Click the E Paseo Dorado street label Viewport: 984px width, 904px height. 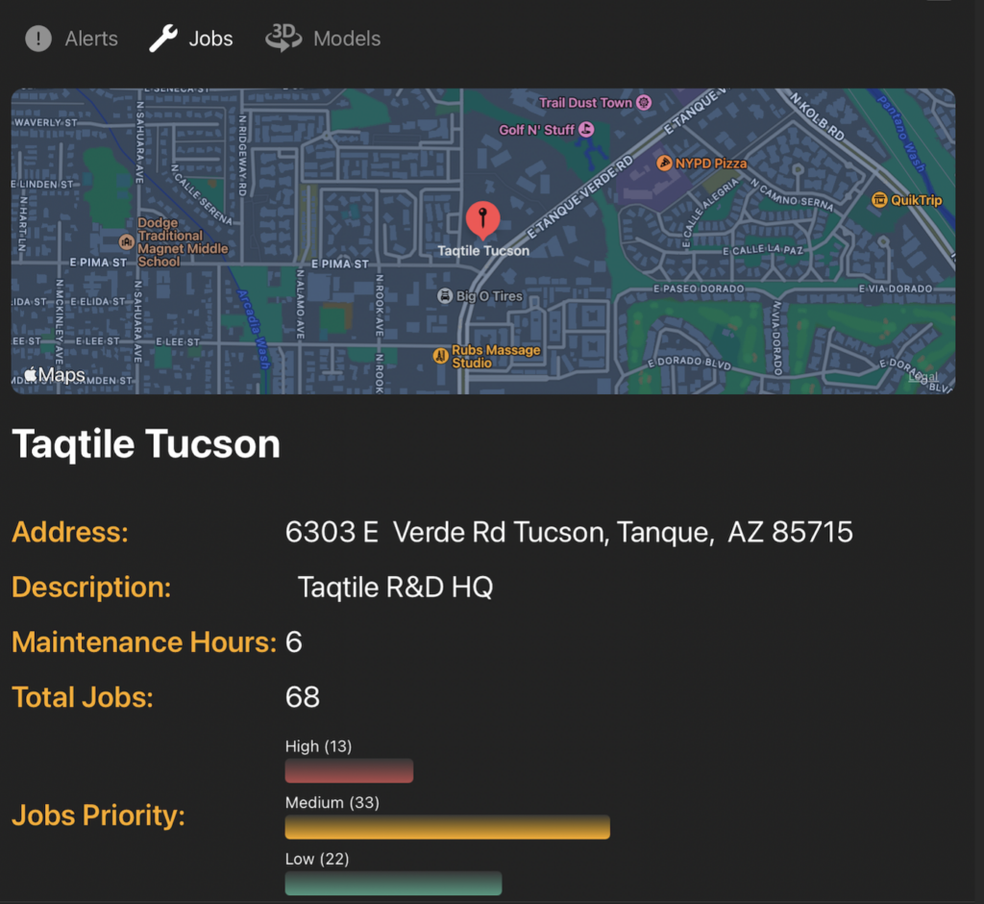699,289
